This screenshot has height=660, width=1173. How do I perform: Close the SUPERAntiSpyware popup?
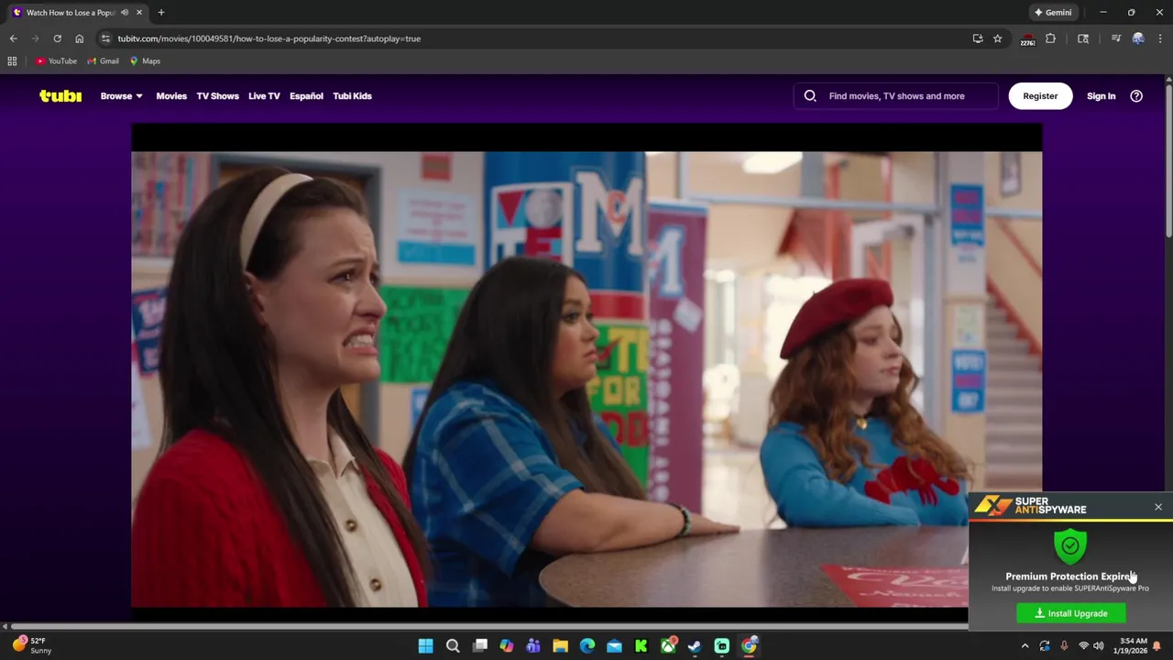point(1158,507)
